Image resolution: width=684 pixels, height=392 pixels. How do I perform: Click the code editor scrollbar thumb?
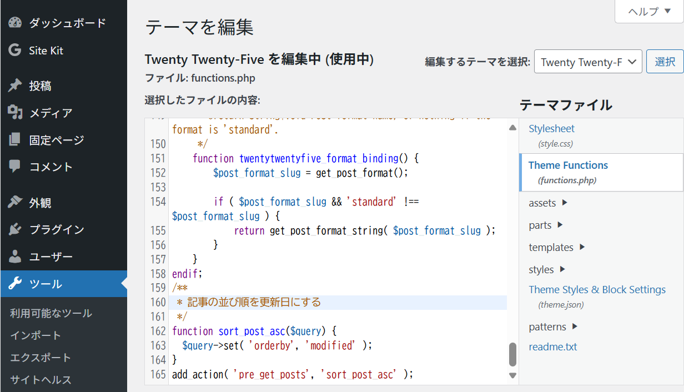[512, 354]
